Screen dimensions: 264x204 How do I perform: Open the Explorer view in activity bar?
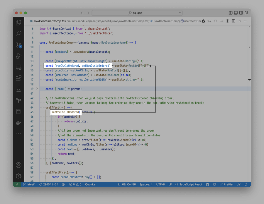[18, 23]
